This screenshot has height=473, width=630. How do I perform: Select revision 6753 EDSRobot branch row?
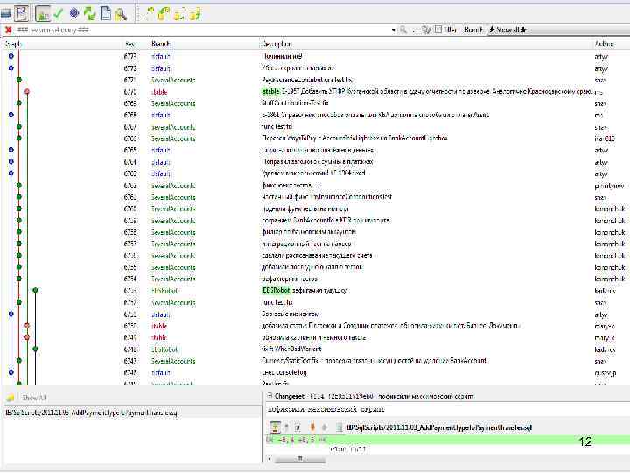pos(315,291)
